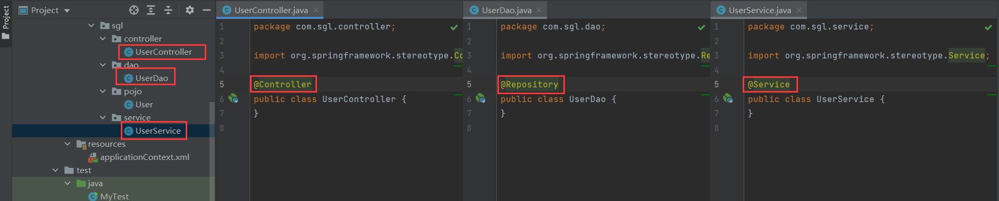Collapse the controller package chevron
This screenshot has height=201, width=999.
(x=103, y=38)
